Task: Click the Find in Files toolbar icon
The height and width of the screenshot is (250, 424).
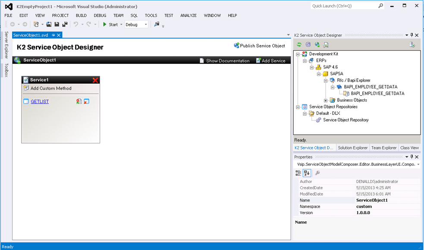Action: pos(157,24)
